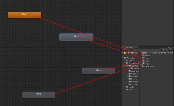Select the New Folder item in asset list
This screenshot has width=174, height=106.
[149, 66]
